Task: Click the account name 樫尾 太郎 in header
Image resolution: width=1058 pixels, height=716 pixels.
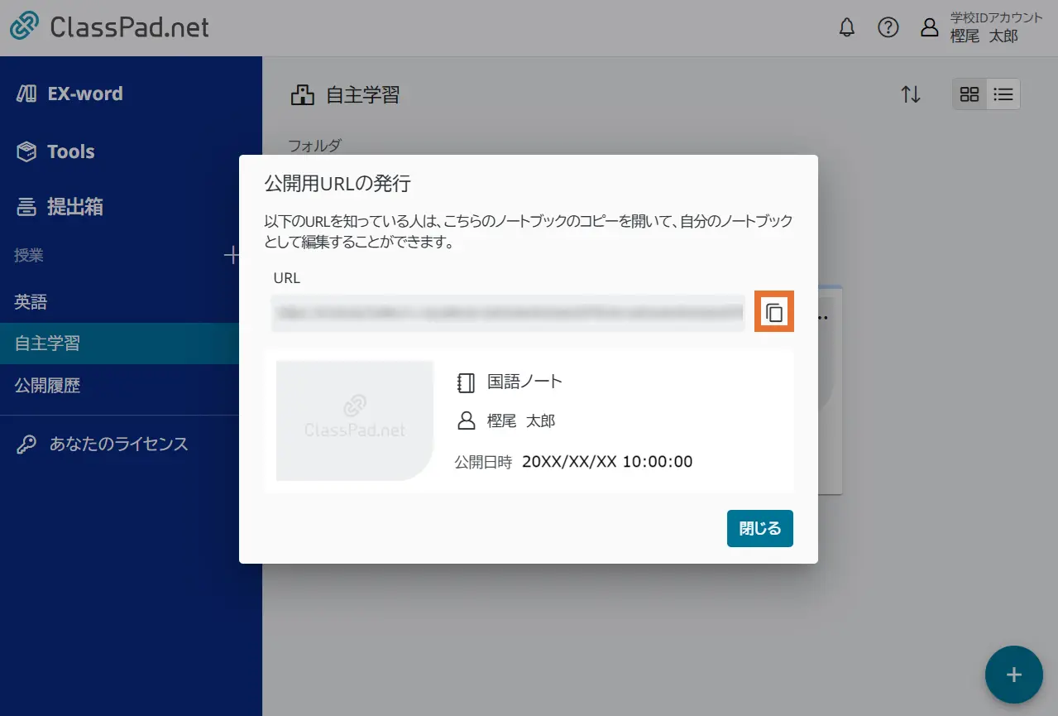Action: click(984, 36)
